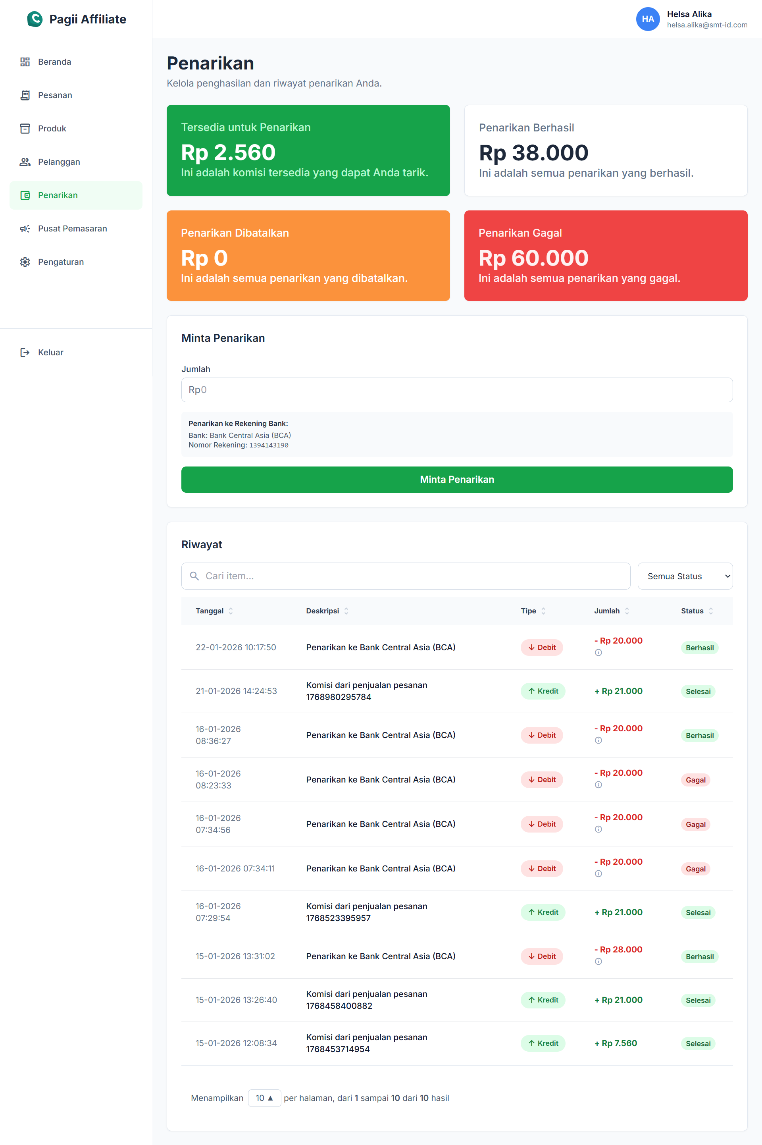The width and height of the screenshot is (762, 1145).
Task: Click the Keluar logout icon
Action: [x=25, y=352]
